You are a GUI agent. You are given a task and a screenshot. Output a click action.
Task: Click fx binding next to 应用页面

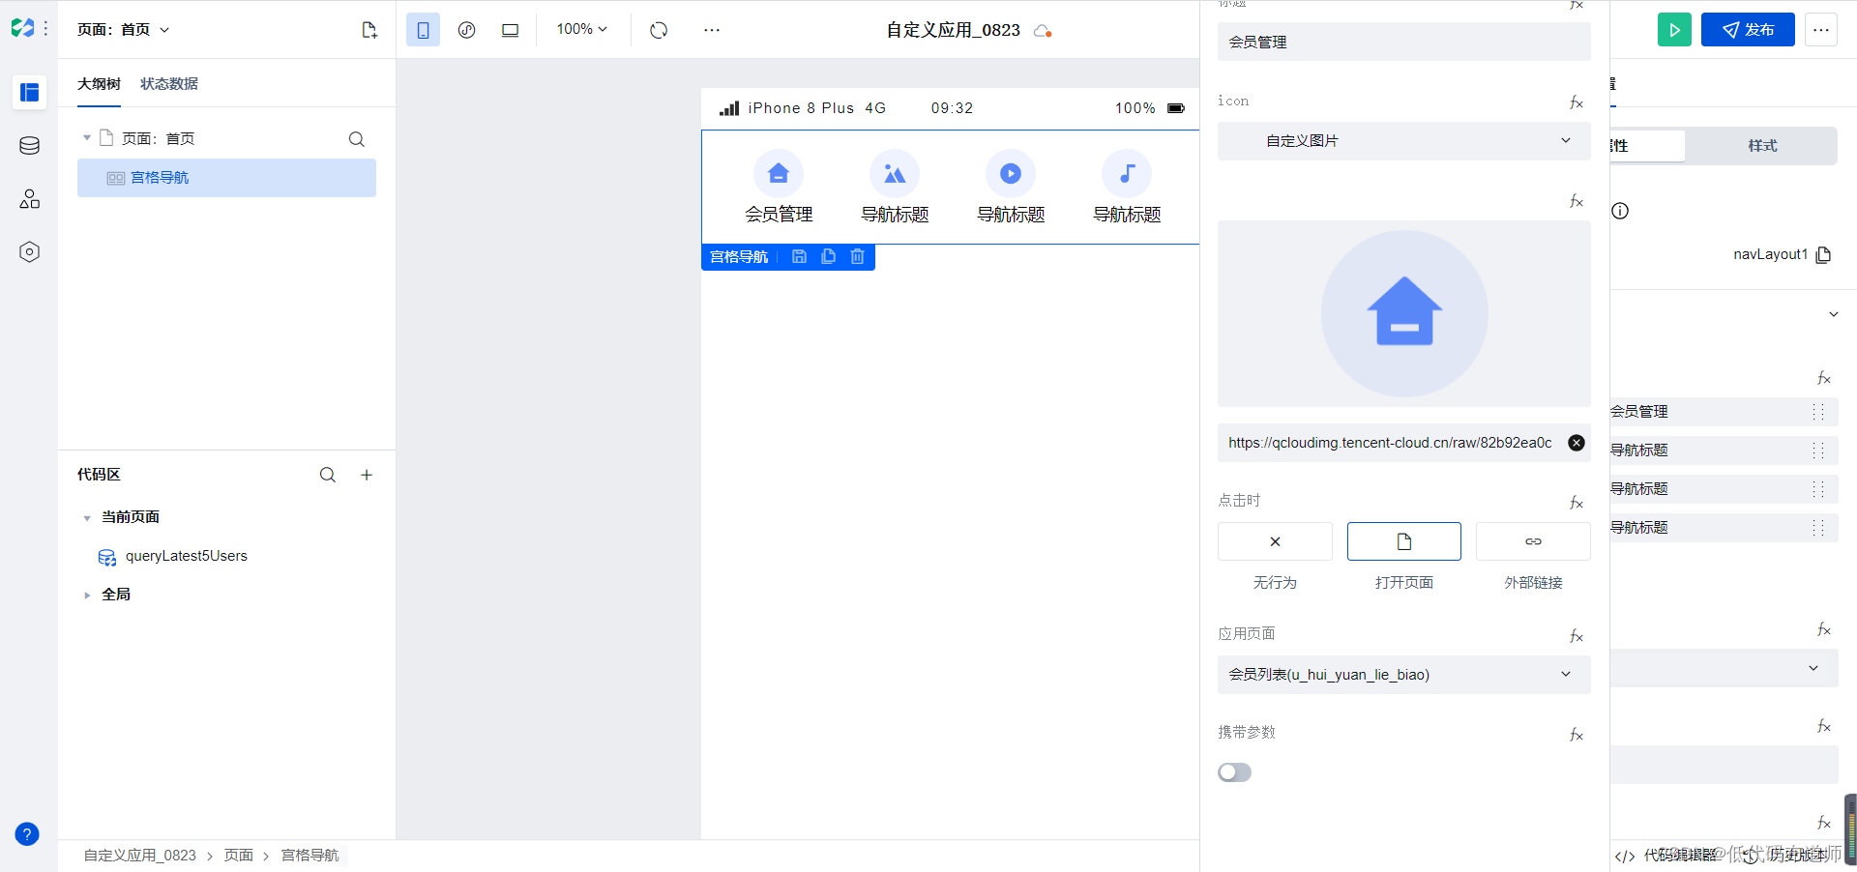pyautogui.click(x=1577, y=636)
